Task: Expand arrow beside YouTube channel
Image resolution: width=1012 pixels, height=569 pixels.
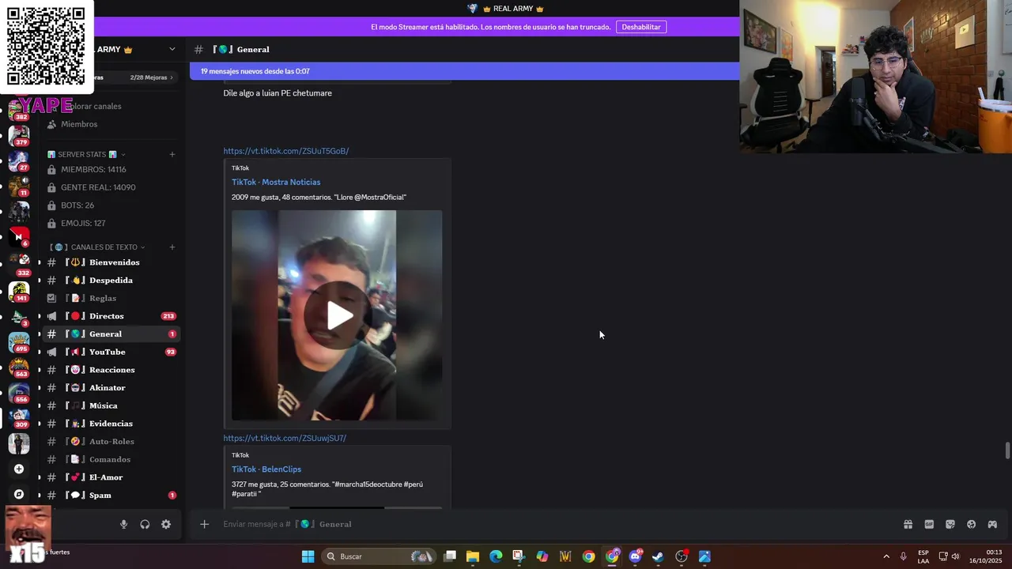Action: (40, 352)
